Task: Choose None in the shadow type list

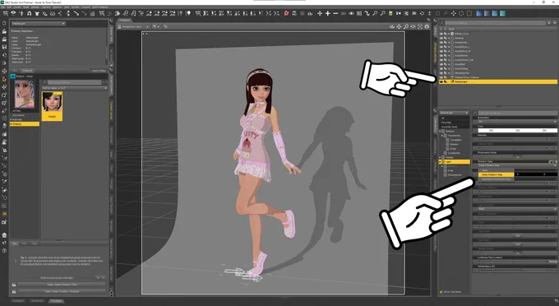Action: click(496, 170)
